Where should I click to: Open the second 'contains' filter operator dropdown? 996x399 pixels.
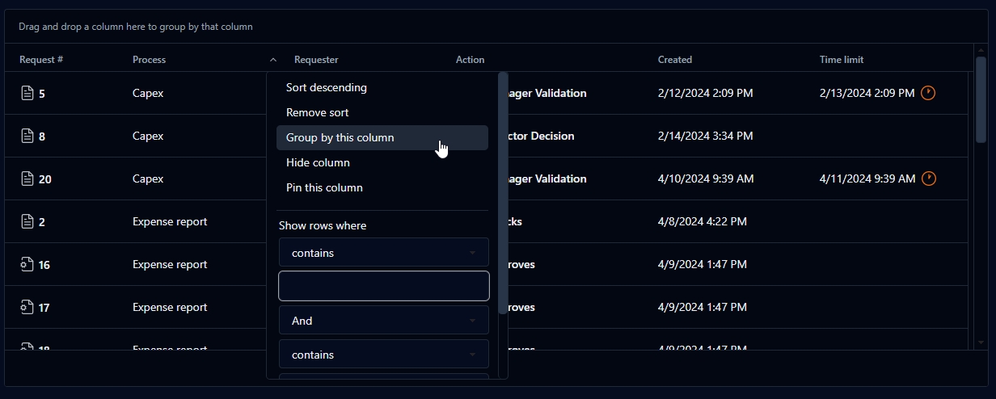coord(383,355)
